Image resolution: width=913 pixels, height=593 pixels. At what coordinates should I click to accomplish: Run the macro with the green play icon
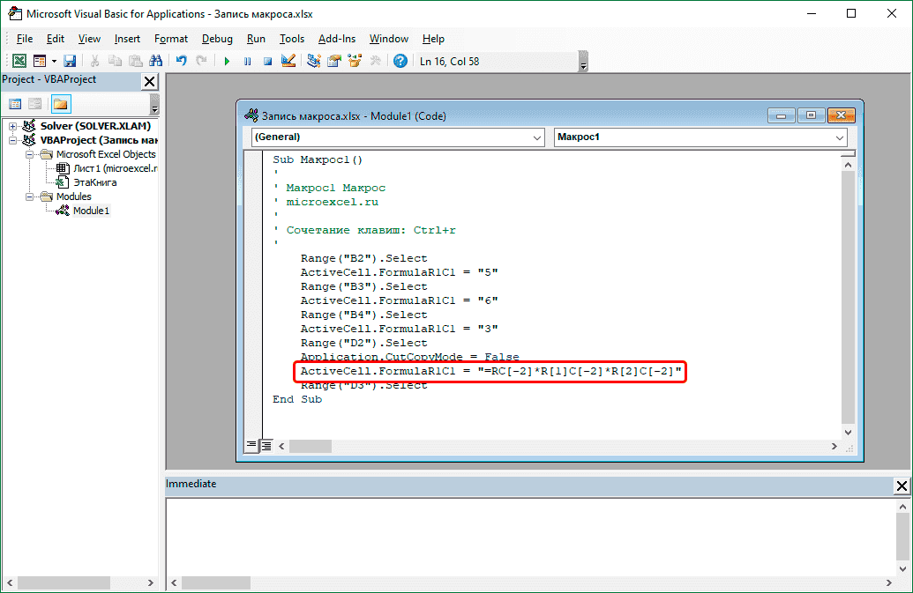(227, 61)
